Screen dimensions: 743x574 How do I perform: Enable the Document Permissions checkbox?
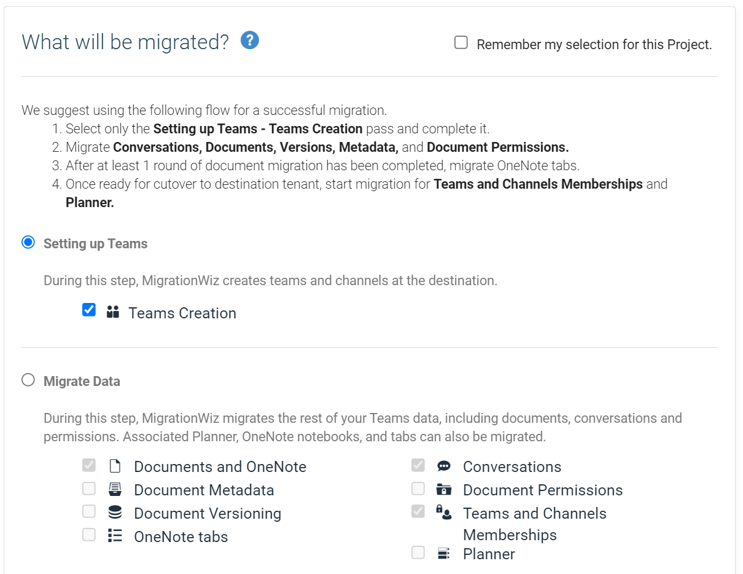[418, 489]
